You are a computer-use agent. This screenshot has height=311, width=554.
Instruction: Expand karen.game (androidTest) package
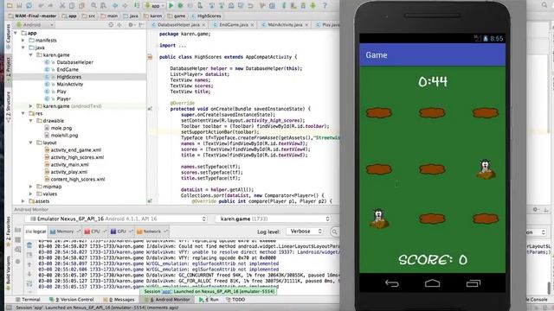coord(31,105)
